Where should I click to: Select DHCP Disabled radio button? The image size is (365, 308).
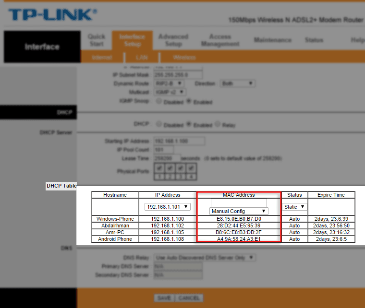click(x=159, y=124)
